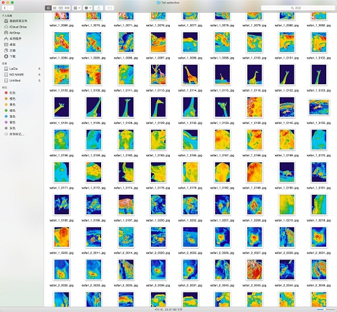Viewport: 337px width, 312px height.
Task: Open the Downloads folder in the sidebar
Action: [x=10, y=57]
